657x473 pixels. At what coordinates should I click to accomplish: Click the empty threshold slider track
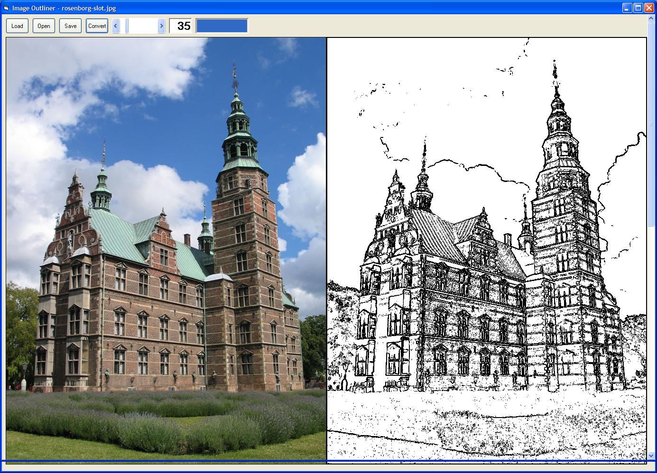143,26
